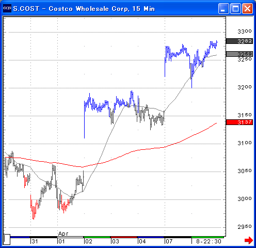Click the 31 date marker on time axis

pos(35,241)
